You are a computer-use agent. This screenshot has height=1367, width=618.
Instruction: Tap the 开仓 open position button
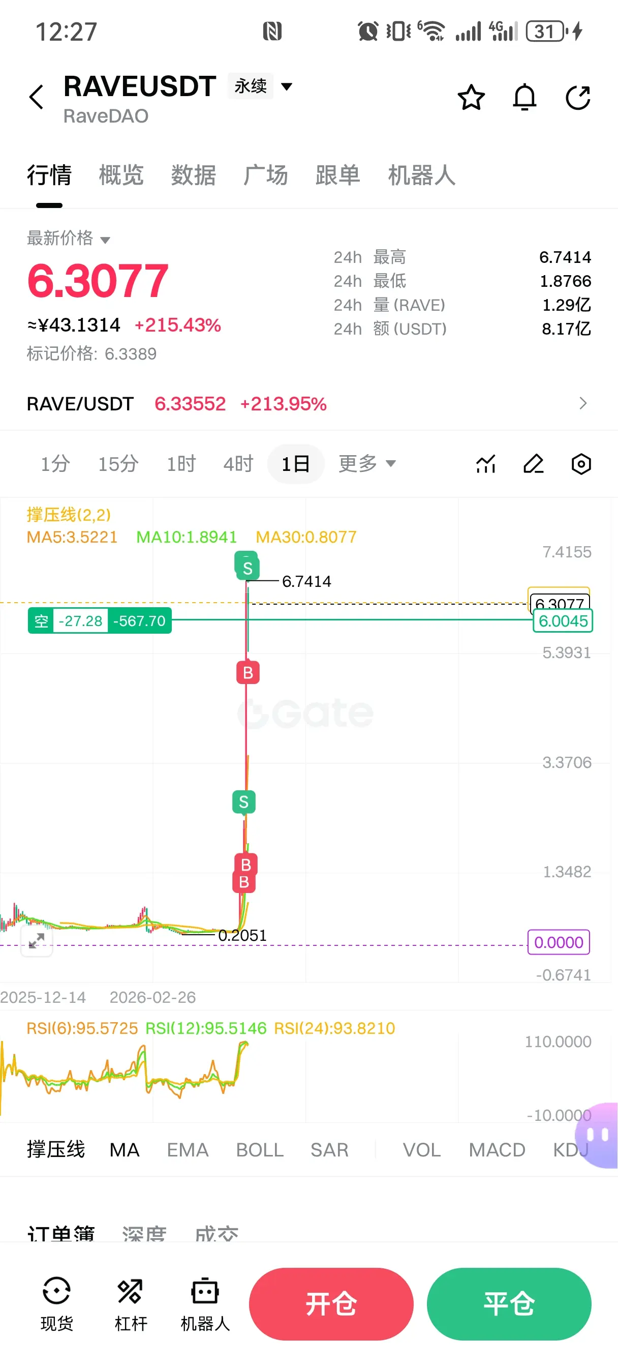click(x=331, y=1304)
